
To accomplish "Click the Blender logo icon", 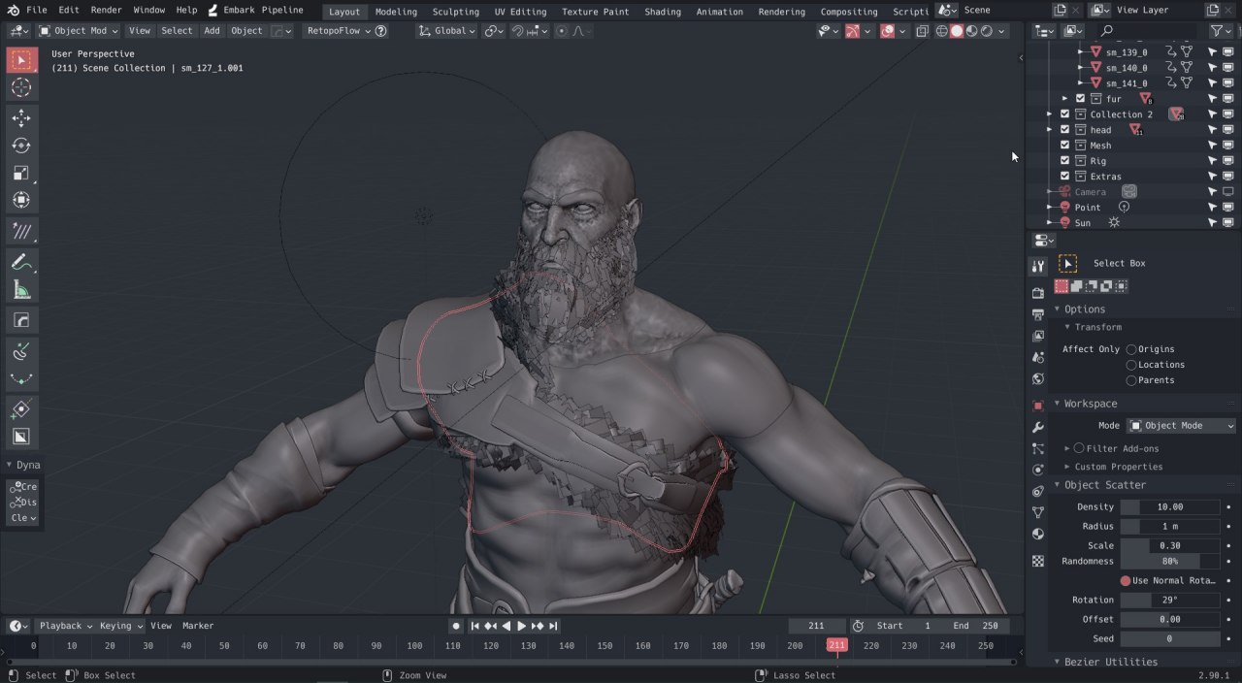I will pos(12,10).
